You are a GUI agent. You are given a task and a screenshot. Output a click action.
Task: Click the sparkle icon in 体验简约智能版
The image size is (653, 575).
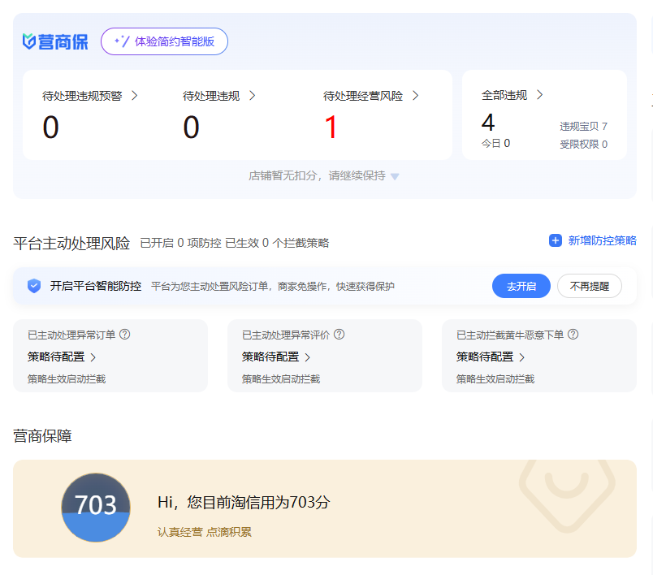click(122, 41)
